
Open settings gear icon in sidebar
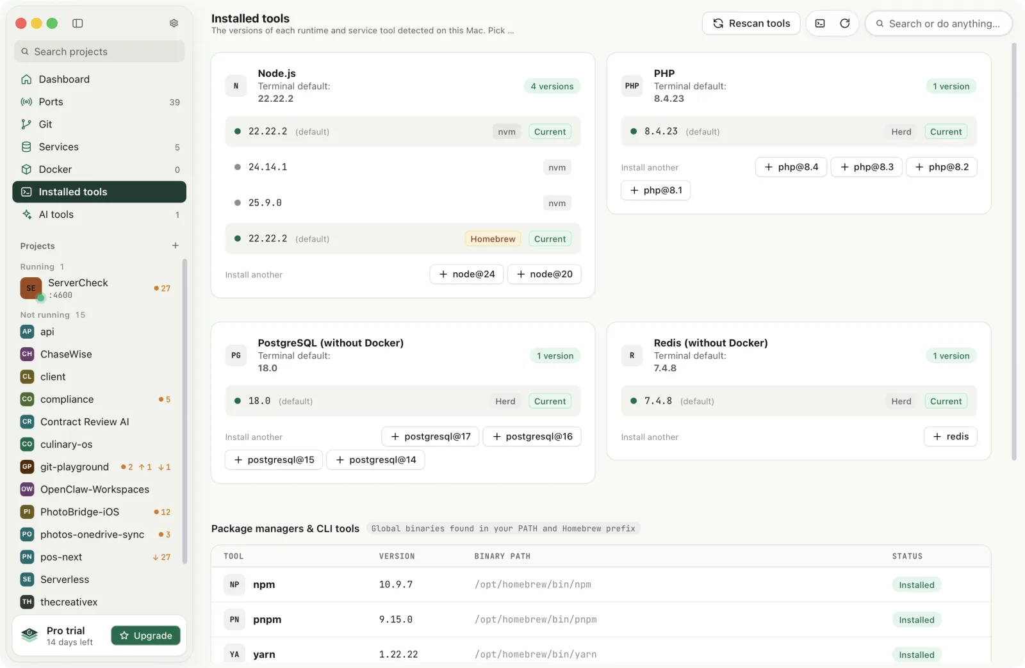(174, 23)
